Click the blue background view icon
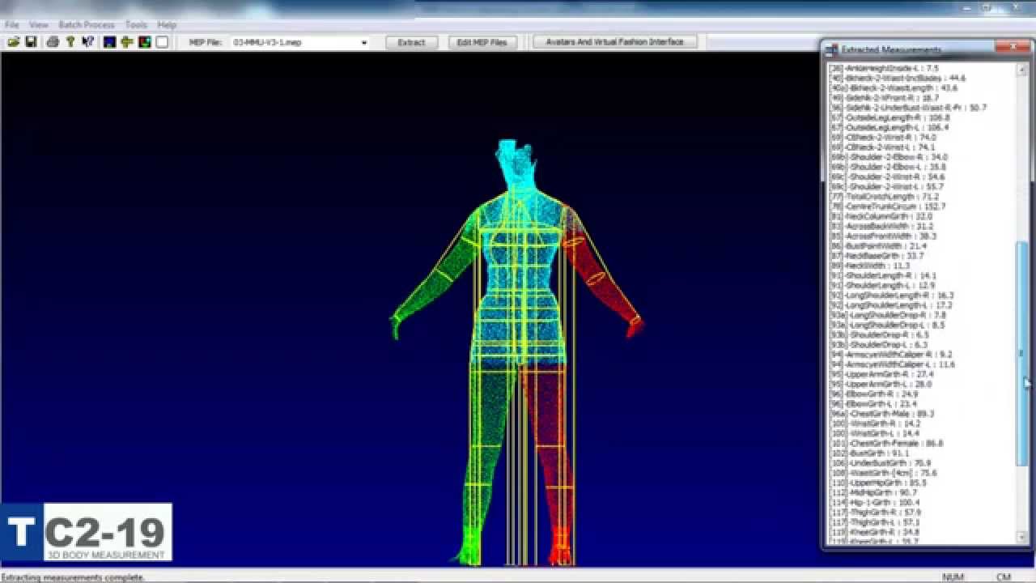The image size is (1036, 583). [109, 42]
